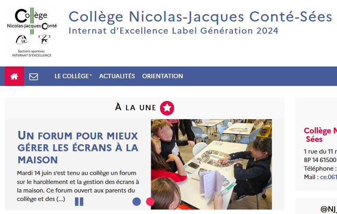This screenshot has width=337, height=214.
Task: Open the envelope contact icon
Action: (x=34, y=76)
